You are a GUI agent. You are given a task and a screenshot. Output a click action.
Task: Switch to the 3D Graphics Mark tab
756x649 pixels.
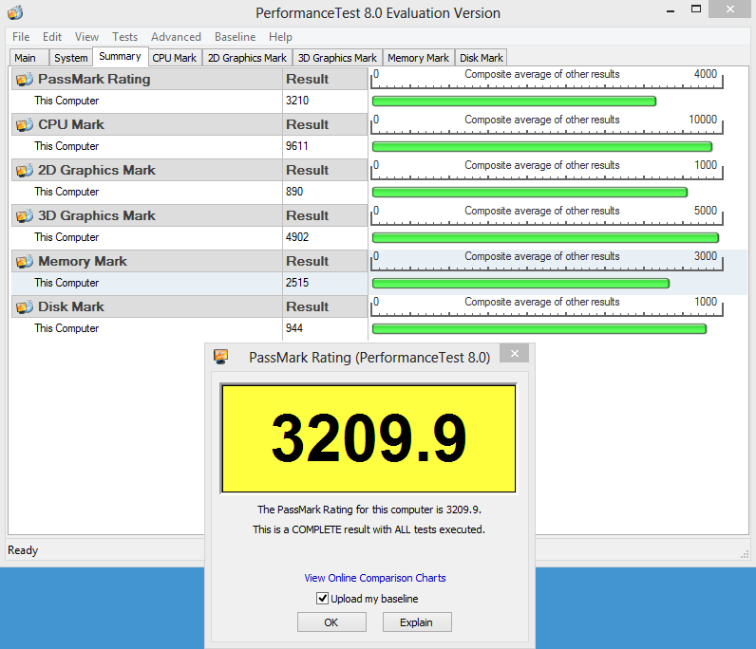(337, 58)
